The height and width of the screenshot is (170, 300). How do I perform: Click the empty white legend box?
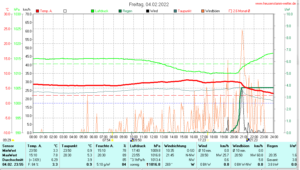[65, 11]
